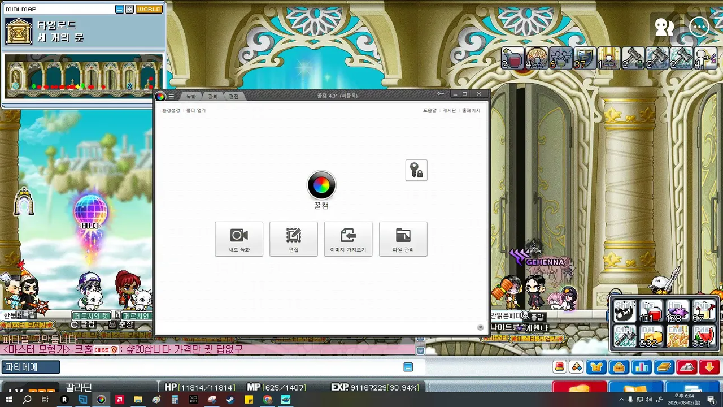Click the shield buff icon numbered 37
This screenshot has height=407, width=723.
pyautogui.click(x=584, y=58)
